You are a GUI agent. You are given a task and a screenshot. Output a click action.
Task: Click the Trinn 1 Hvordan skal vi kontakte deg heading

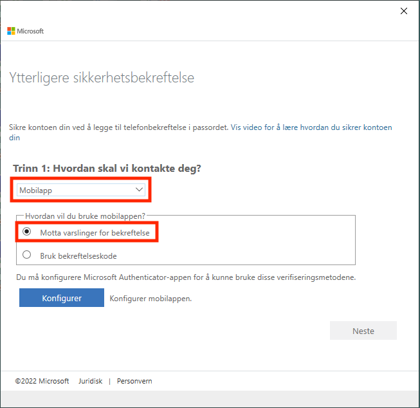107,169
